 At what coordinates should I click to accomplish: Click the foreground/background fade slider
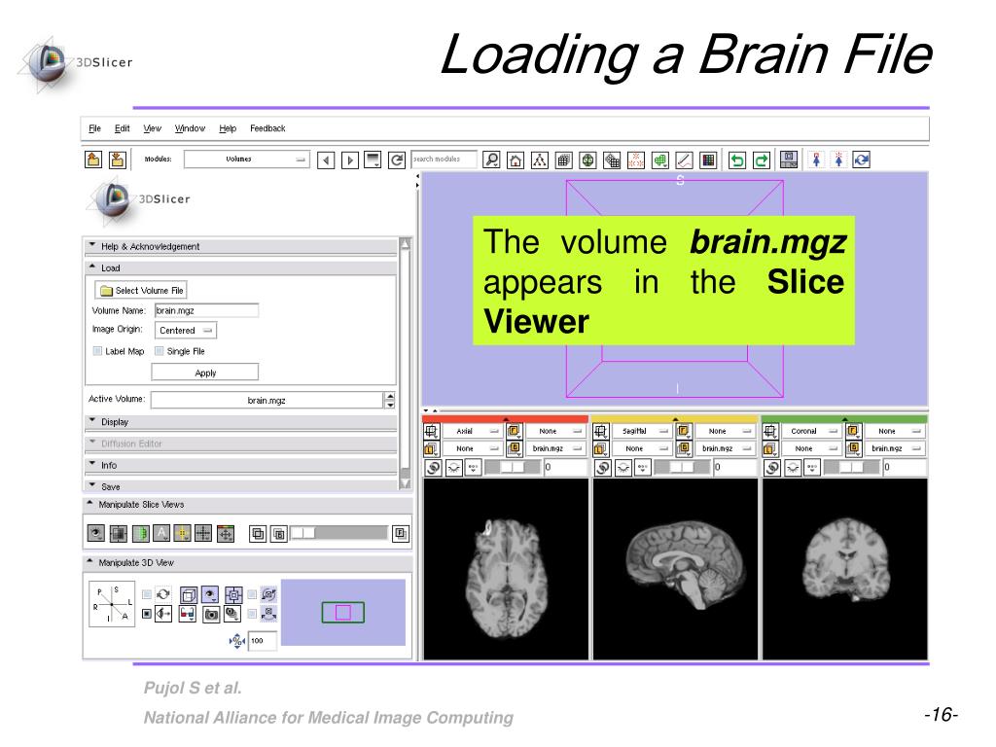339,534
